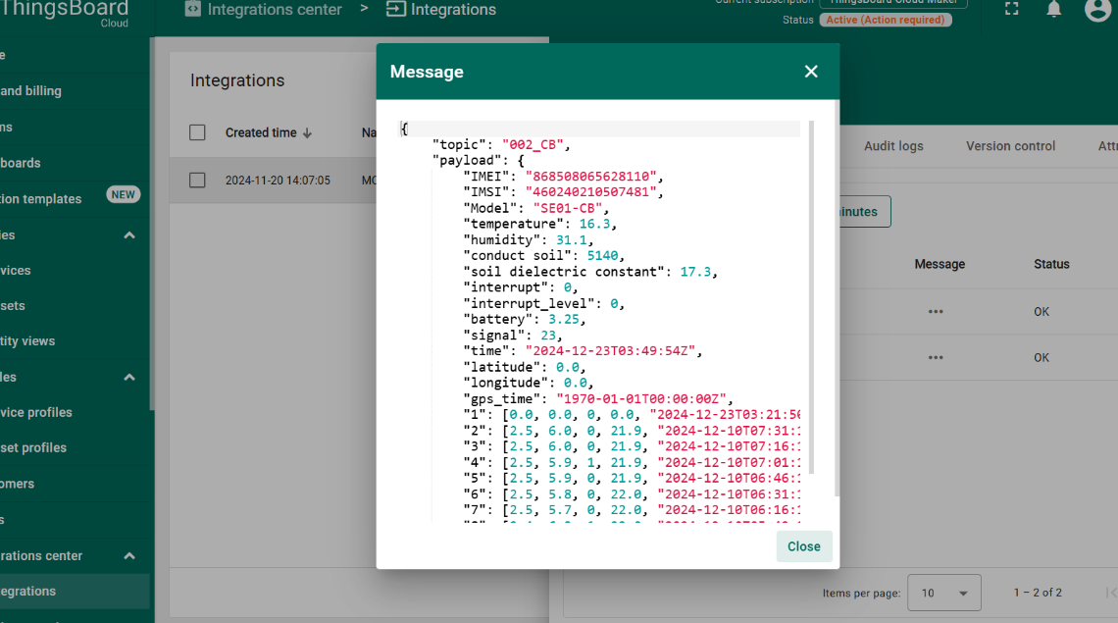Click the Integrations breadcrumb icon
This screenshot has height=623, width=1118.
[x=396, y=9]
